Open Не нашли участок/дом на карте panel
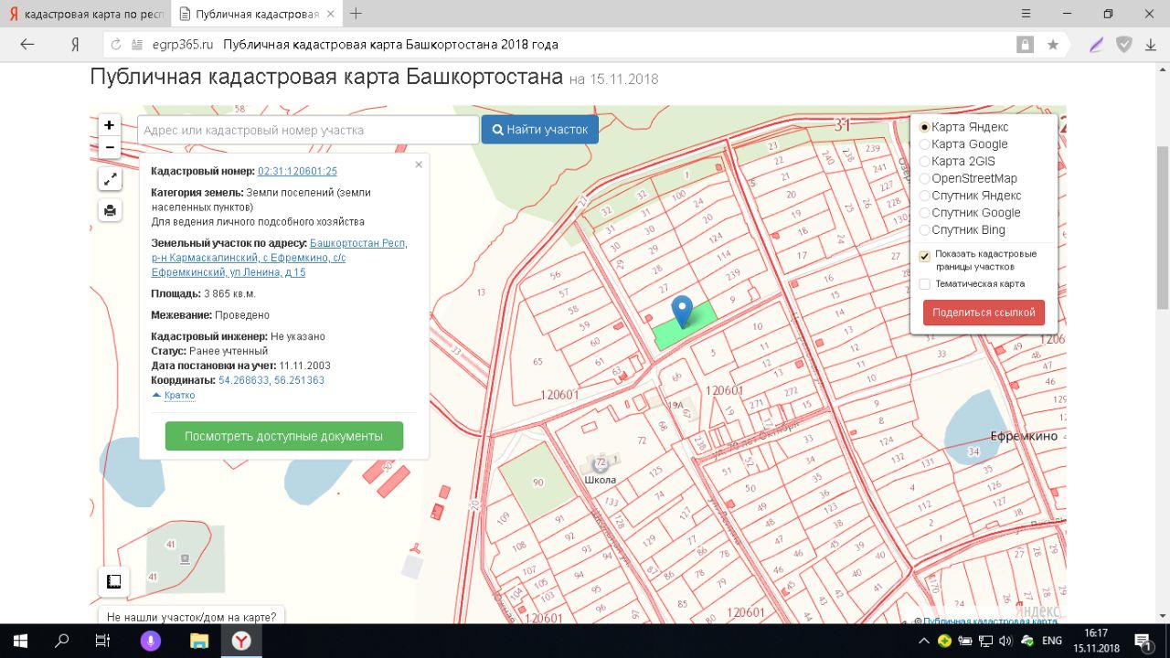 191,617
